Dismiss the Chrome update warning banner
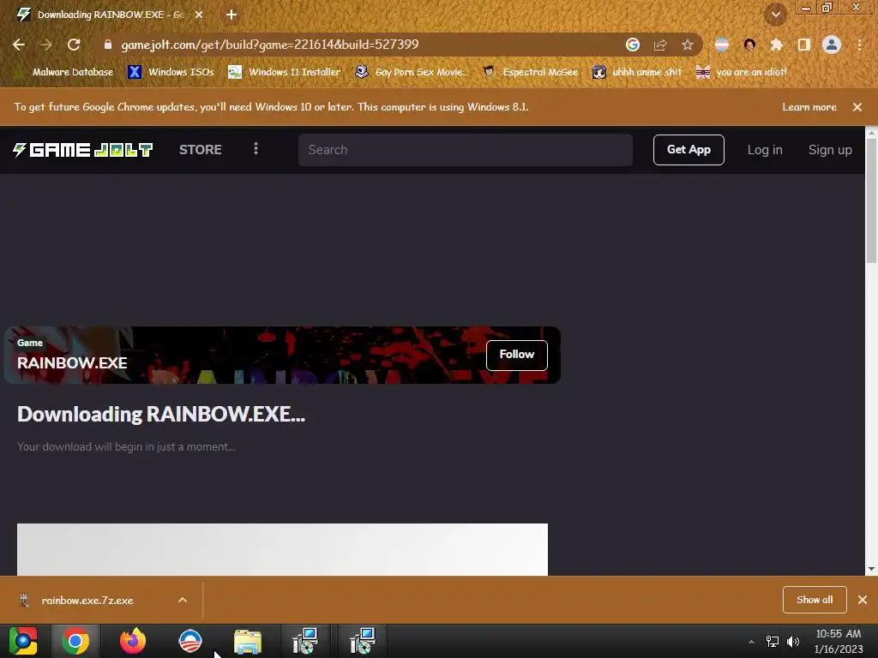Viewport: 878px width, 658px height. coord(857,107)
